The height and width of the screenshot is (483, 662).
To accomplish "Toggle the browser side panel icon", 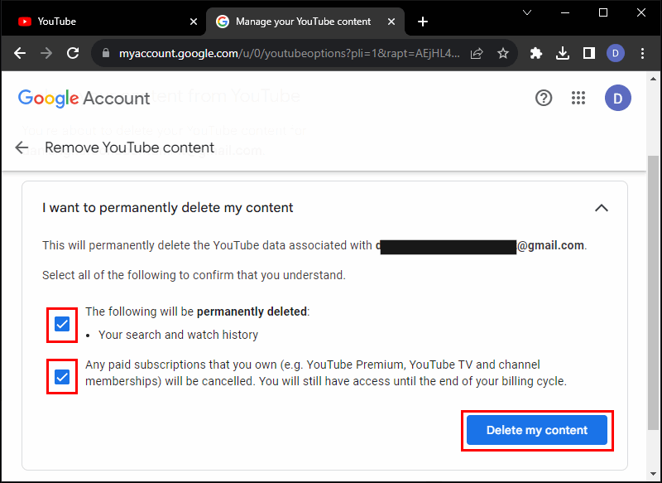I will coord(589,54).
